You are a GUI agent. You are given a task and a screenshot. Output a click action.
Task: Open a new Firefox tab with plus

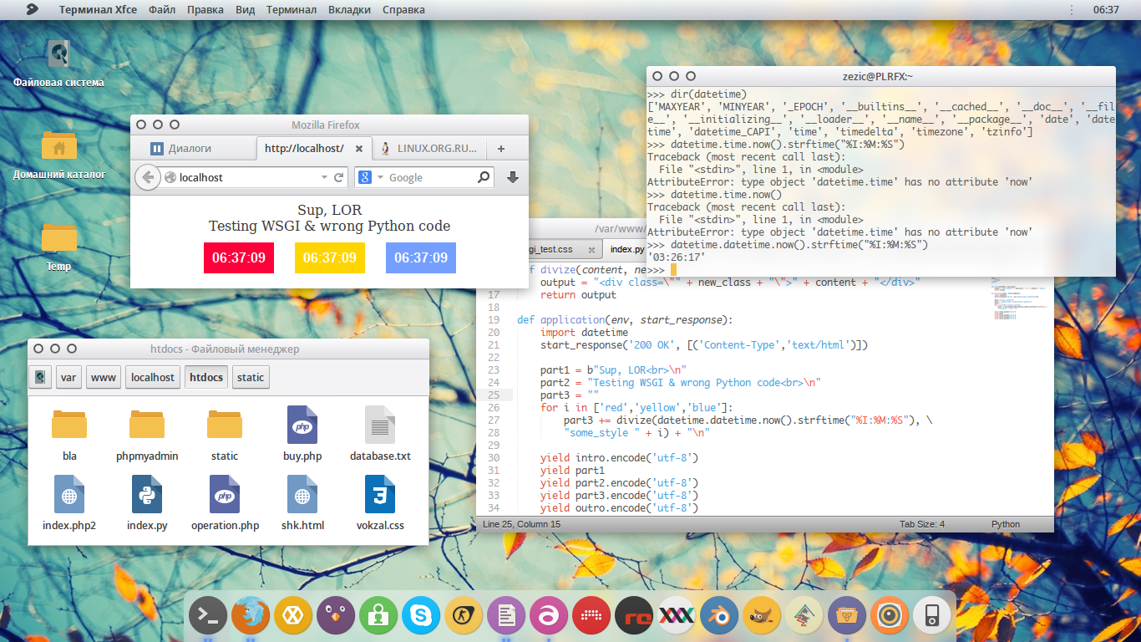[x=501, y=149]
